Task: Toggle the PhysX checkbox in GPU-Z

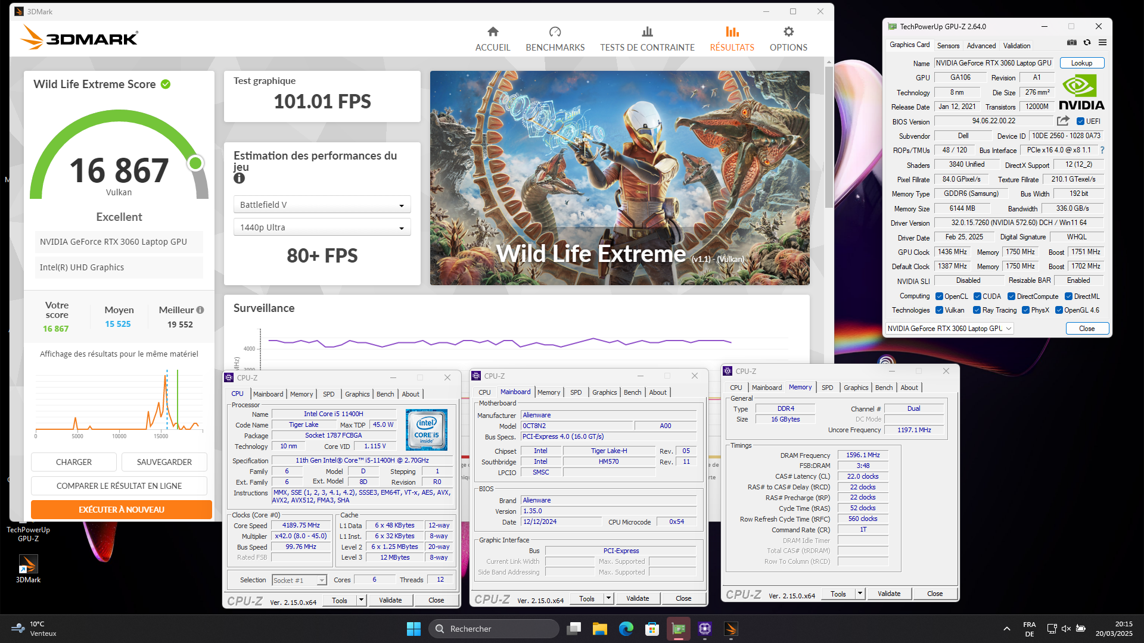Action: click(1025, 310)
